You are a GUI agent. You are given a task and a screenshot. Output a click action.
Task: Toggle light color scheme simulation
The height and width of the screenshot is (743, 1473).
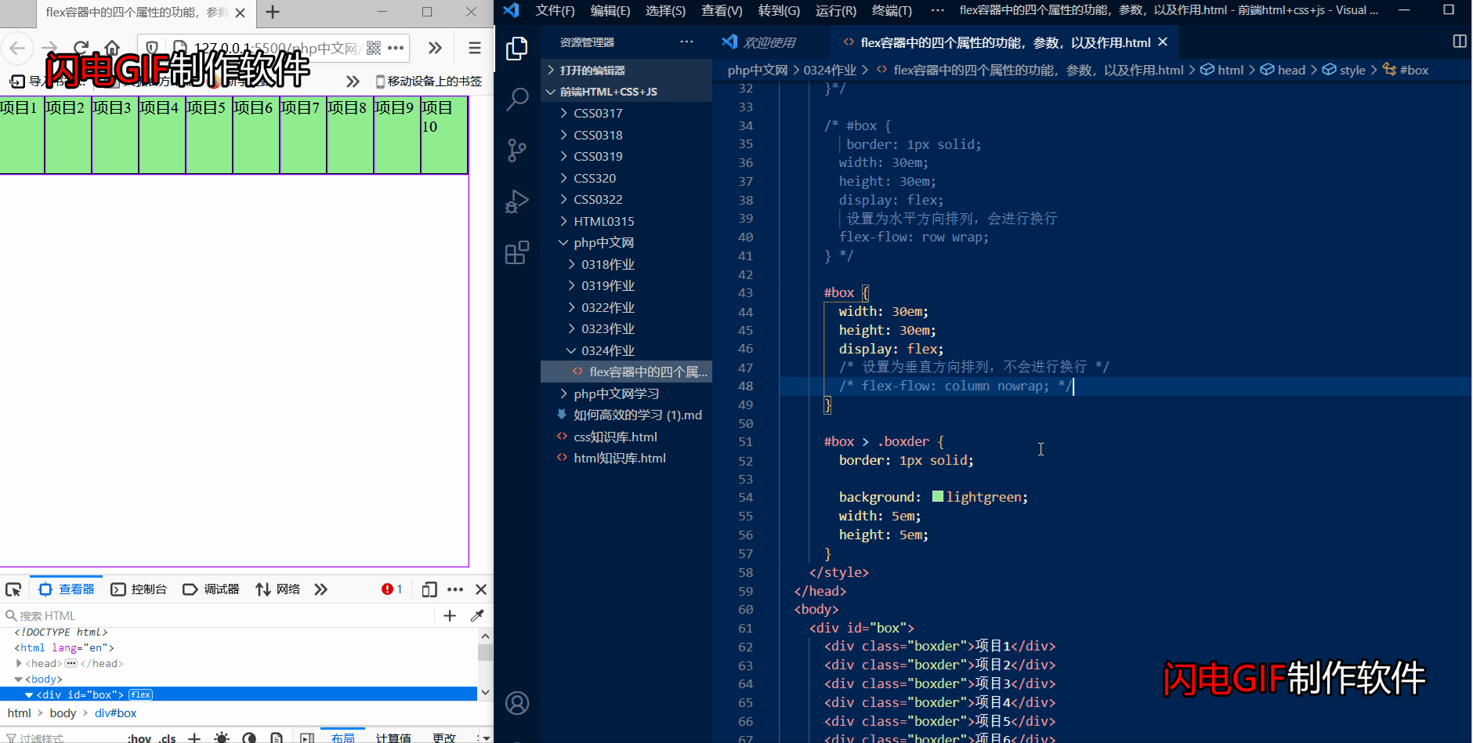pyautogui.click(x=222, y=737)
